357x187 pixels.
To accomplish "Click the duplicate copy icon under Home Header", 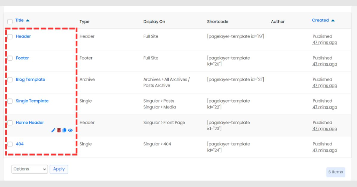I will 64,130.
